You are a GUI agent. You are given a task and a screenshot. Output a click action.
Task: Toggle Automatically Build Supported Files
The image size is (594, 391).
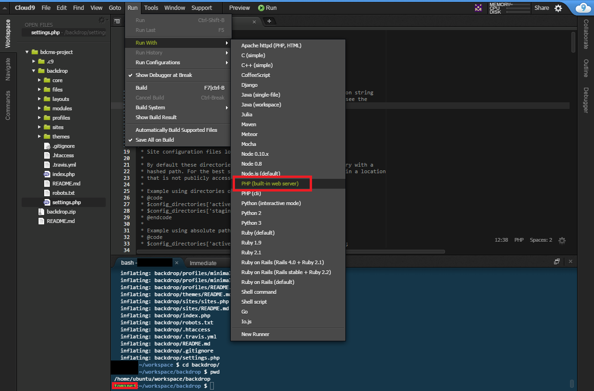point(178,130)
